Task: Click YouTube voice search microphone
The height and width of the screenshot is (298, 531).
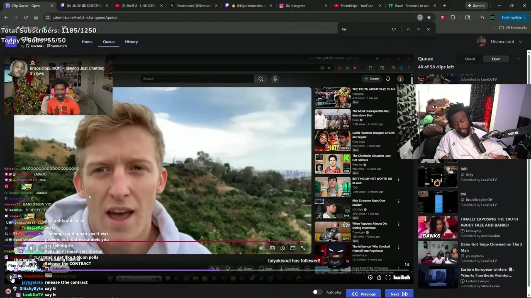Action: pos(275,79)
